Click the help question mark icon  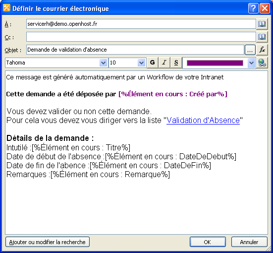pyautogui.click(x=253, y=8)
